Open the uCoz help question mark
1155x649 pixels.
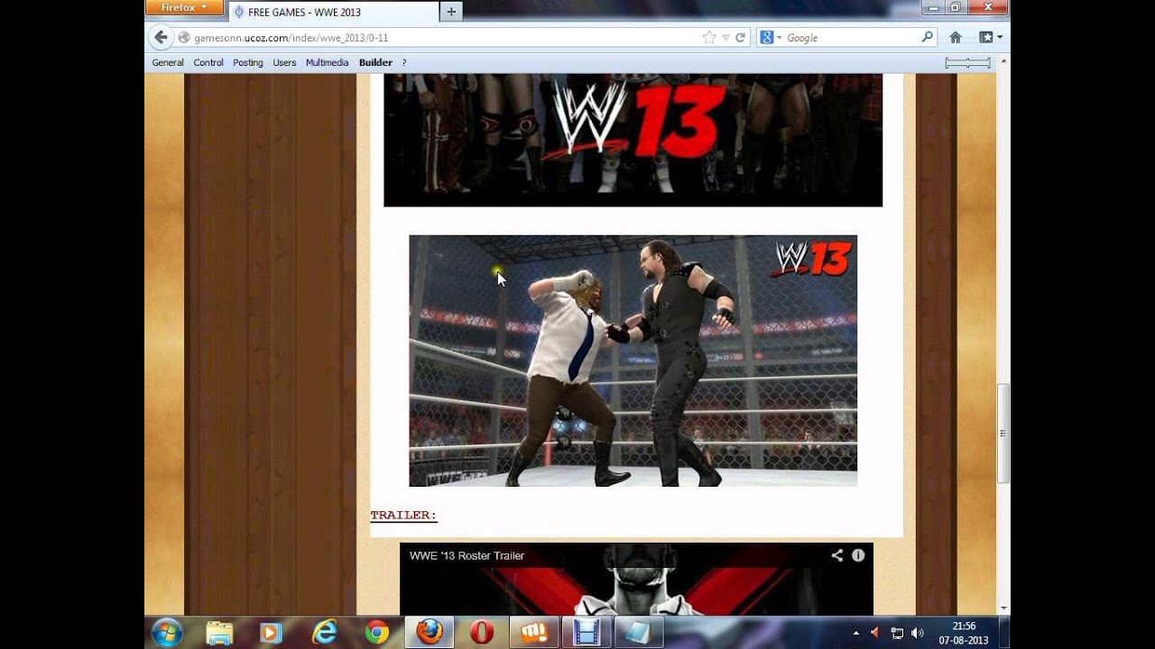point(404,62)
